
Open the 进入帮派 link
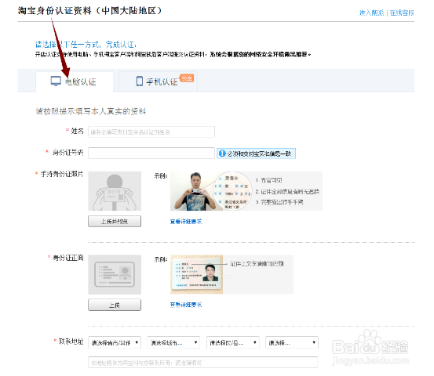(x=371, y=13)
